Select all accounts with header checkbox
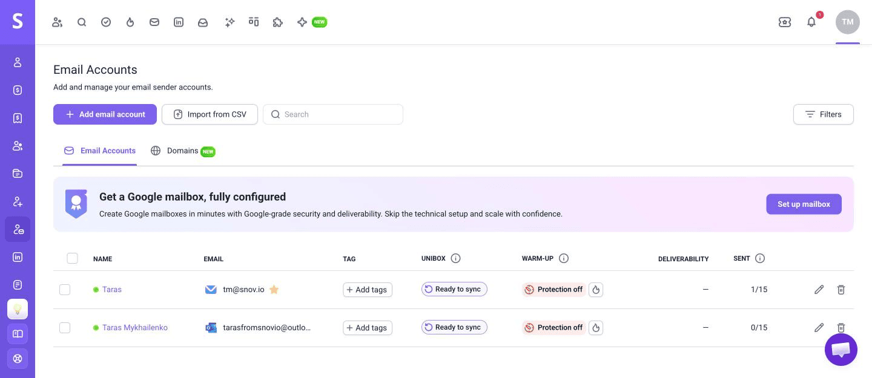 [x=73, y=258]
